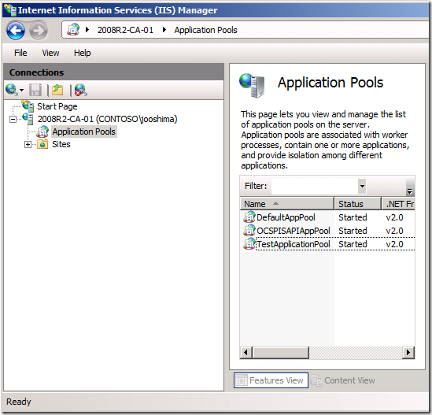
Task: Sort by the Name column header
Action: [x=286, y=204]
